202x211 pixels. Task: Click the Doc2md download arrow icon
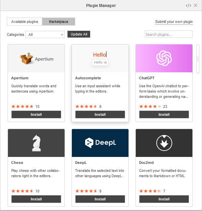(164, 143)
